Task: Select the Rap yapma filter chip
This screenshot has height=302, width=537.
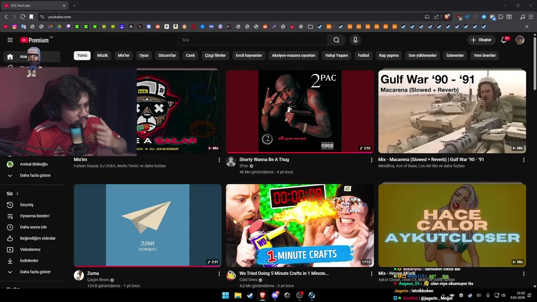Action: click(389, 55)
